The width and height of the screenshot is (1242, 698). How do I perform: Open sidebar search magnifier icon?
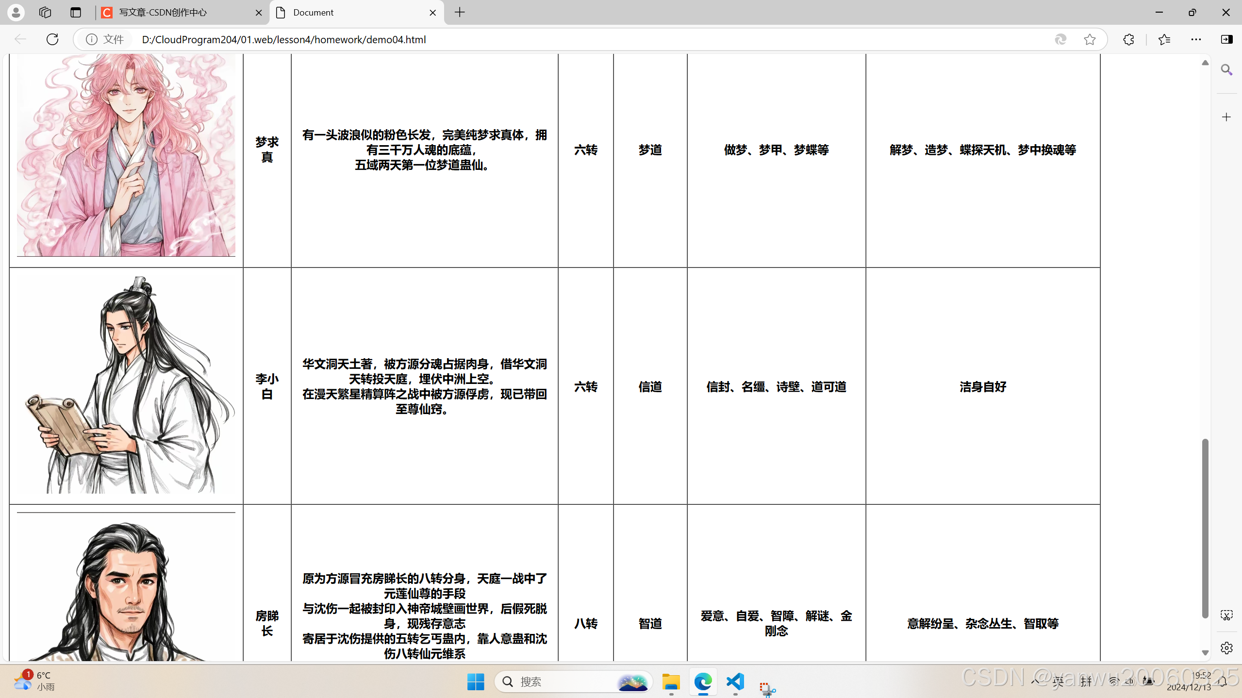pyautogui.click(x=1226, y=70)
